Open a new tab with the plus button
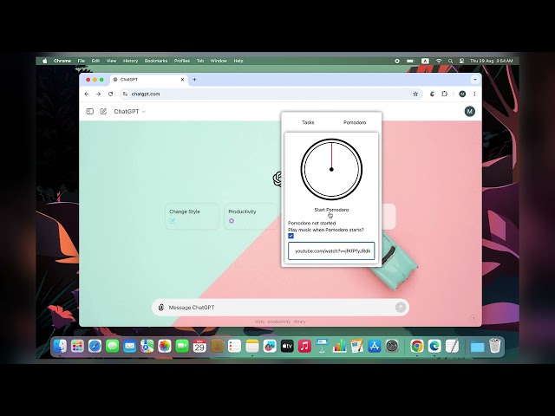555x416 pixels. click(x=194, y=80)
